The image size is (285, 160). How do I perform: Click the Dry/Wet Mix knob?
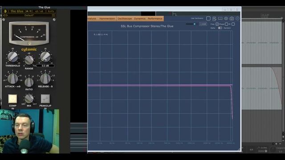coord(29,99)
